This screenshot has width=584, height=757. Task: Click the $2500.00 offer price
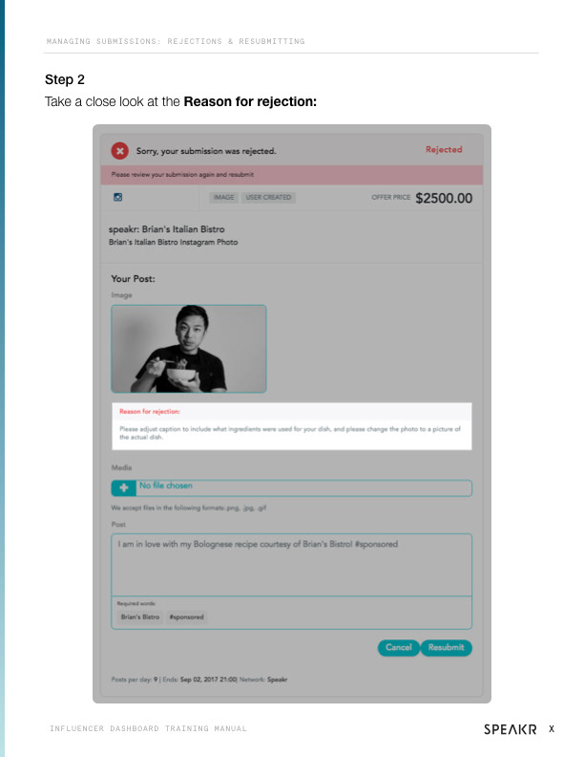(444, 198)
